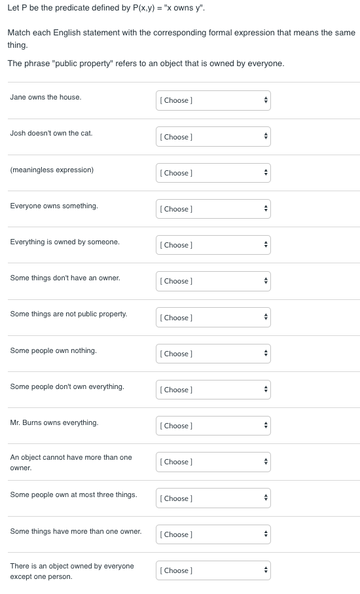Open dropdown for 'Some people own at most three things.'
Image resolution: width=360 pixels, height=594 pixels.
[x=213, y=498]
